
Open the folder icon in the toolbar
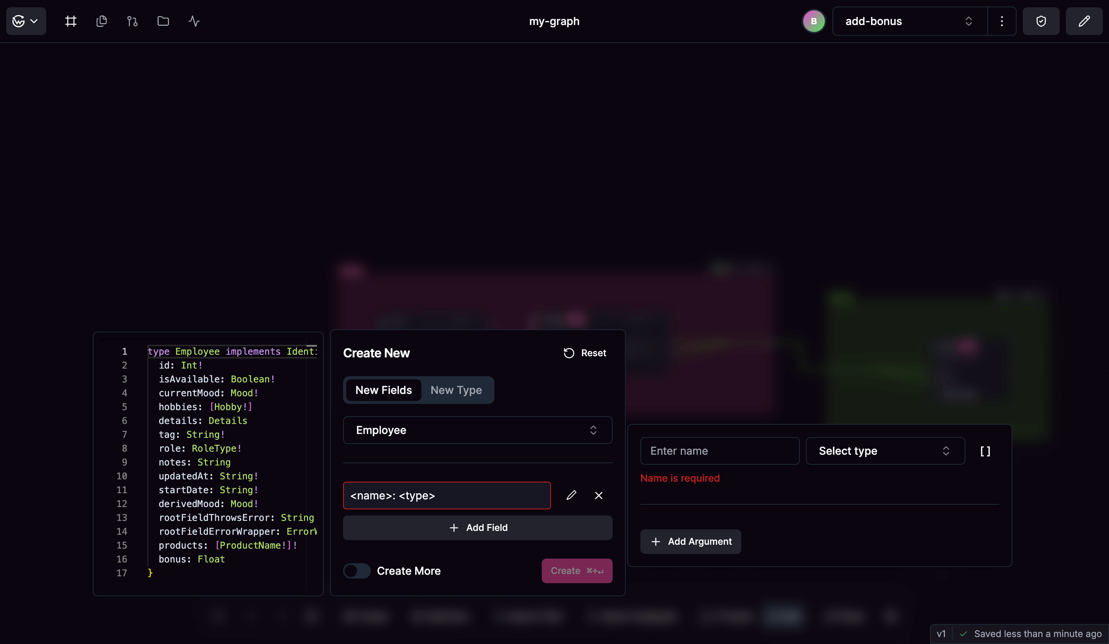(x=162, y=21)
